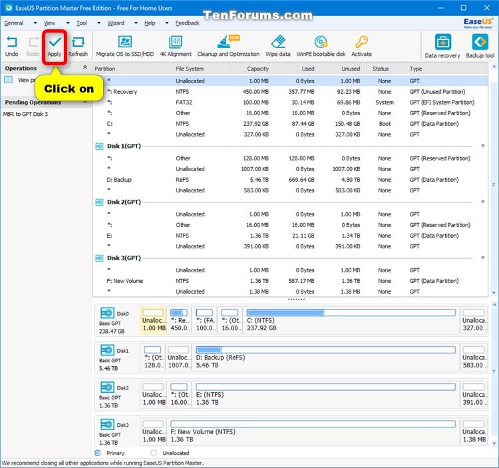Select the C: NTFS Boot partition row

click(x=291, y=124)
